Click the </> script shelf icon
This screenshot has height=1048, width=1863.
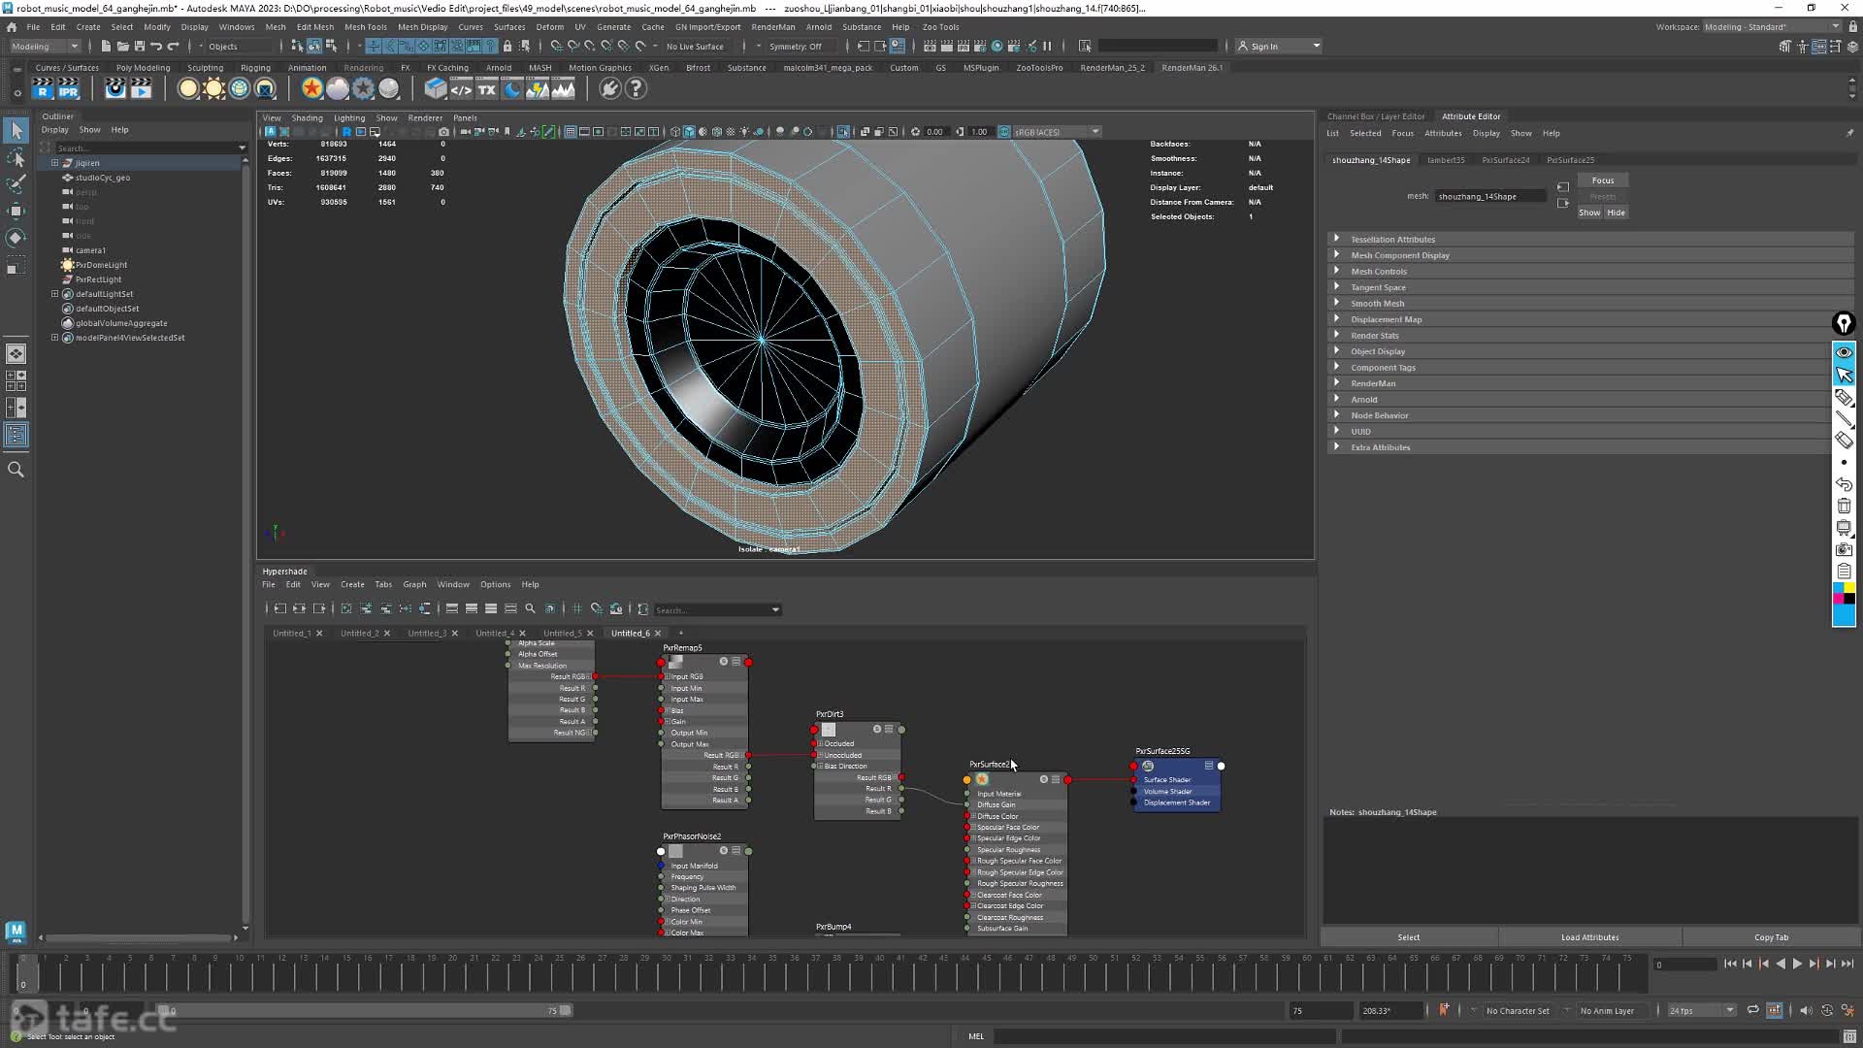(x=461, y=89)
